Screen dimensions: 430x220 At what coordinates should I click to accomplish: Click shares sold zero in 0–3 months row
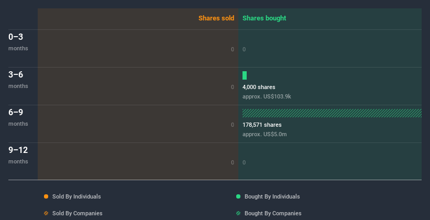click(x=233, y=49)
